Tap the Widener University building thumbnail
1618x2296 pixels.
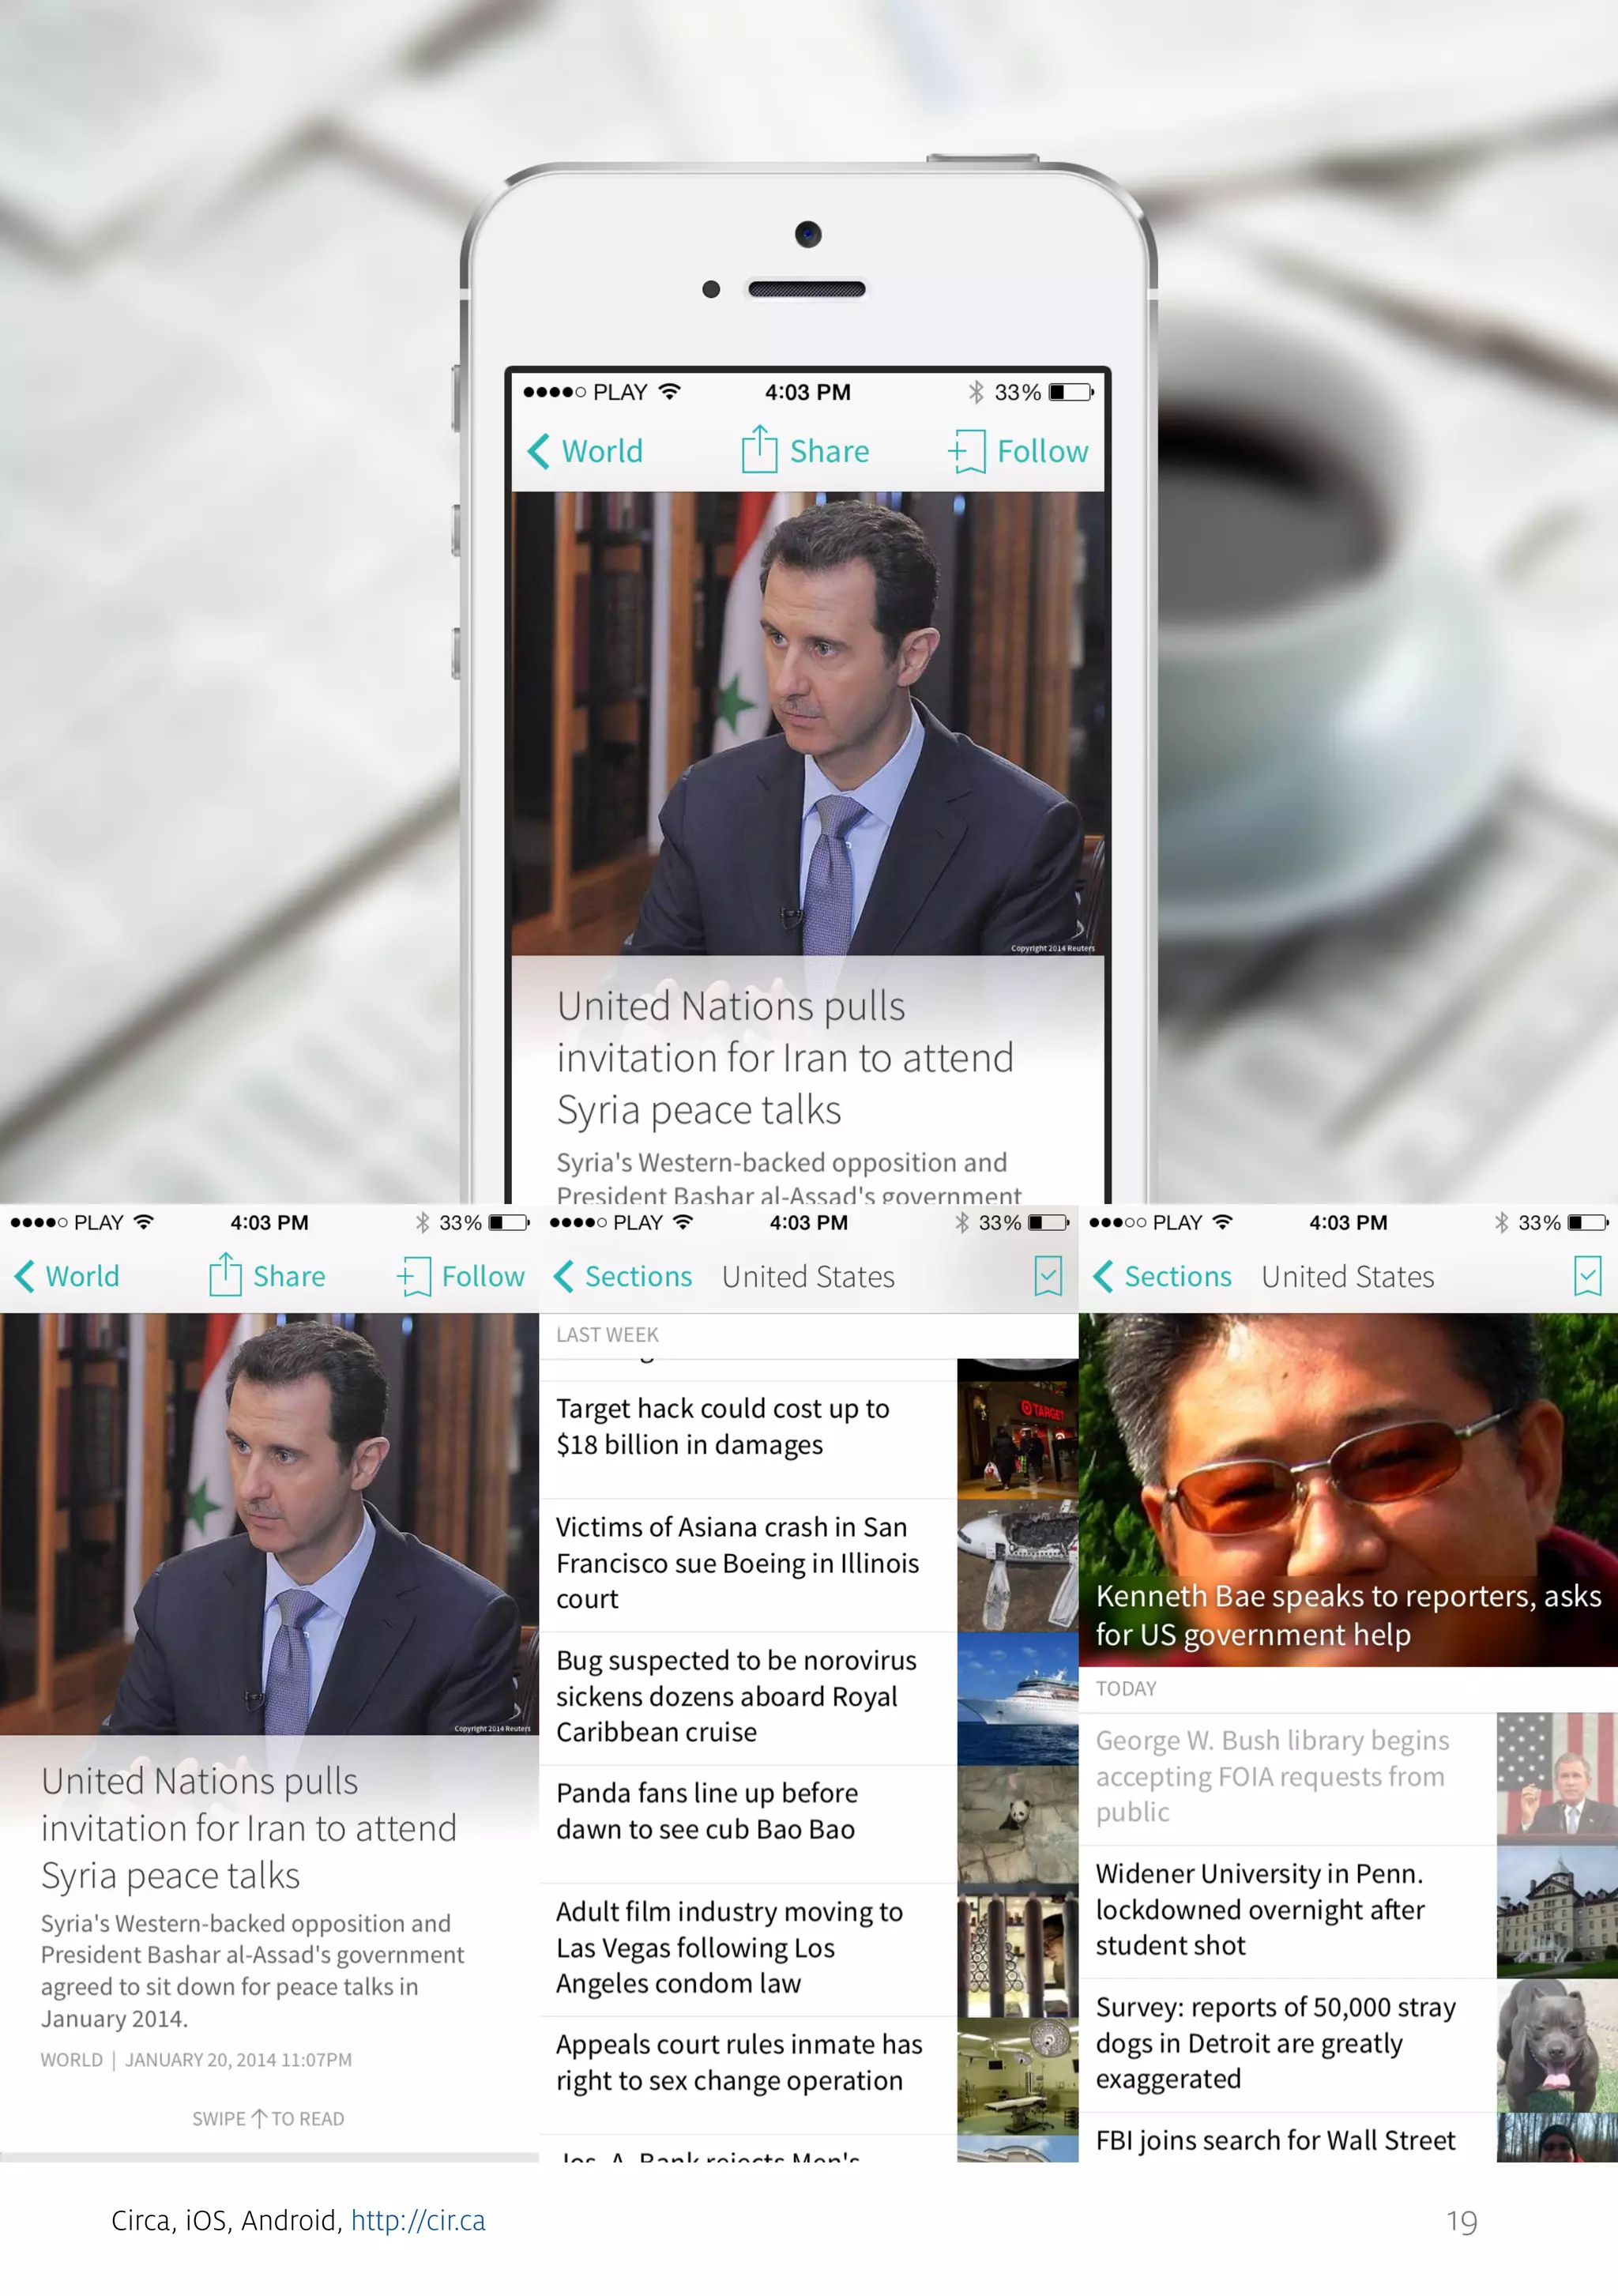tap(1557, 1911)
